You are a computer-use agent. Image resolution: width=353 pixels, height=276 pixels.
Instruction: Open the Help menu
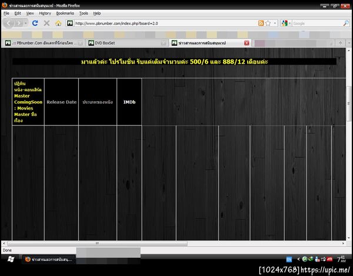click(97, 14)
